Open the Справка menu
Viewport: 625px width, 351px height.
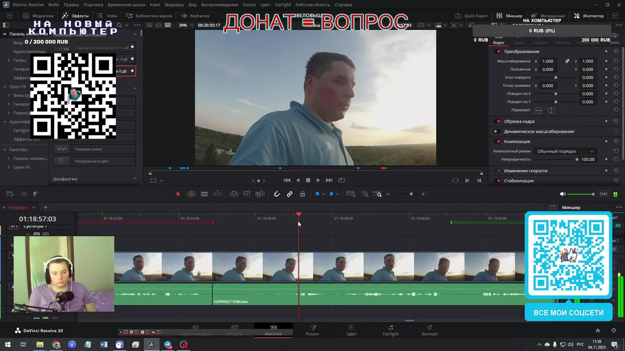[x=343, y=4]
